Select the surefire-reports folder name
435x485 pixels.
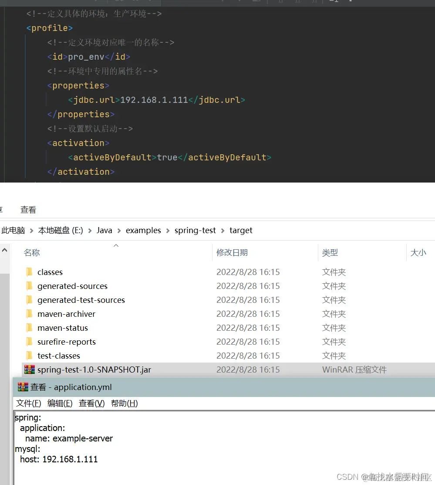67,342
